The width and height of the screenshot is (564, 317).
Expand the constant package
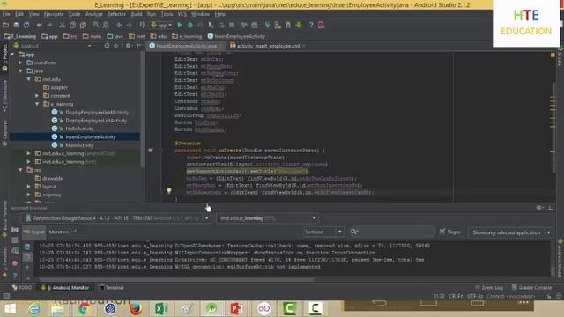[37, 96]
